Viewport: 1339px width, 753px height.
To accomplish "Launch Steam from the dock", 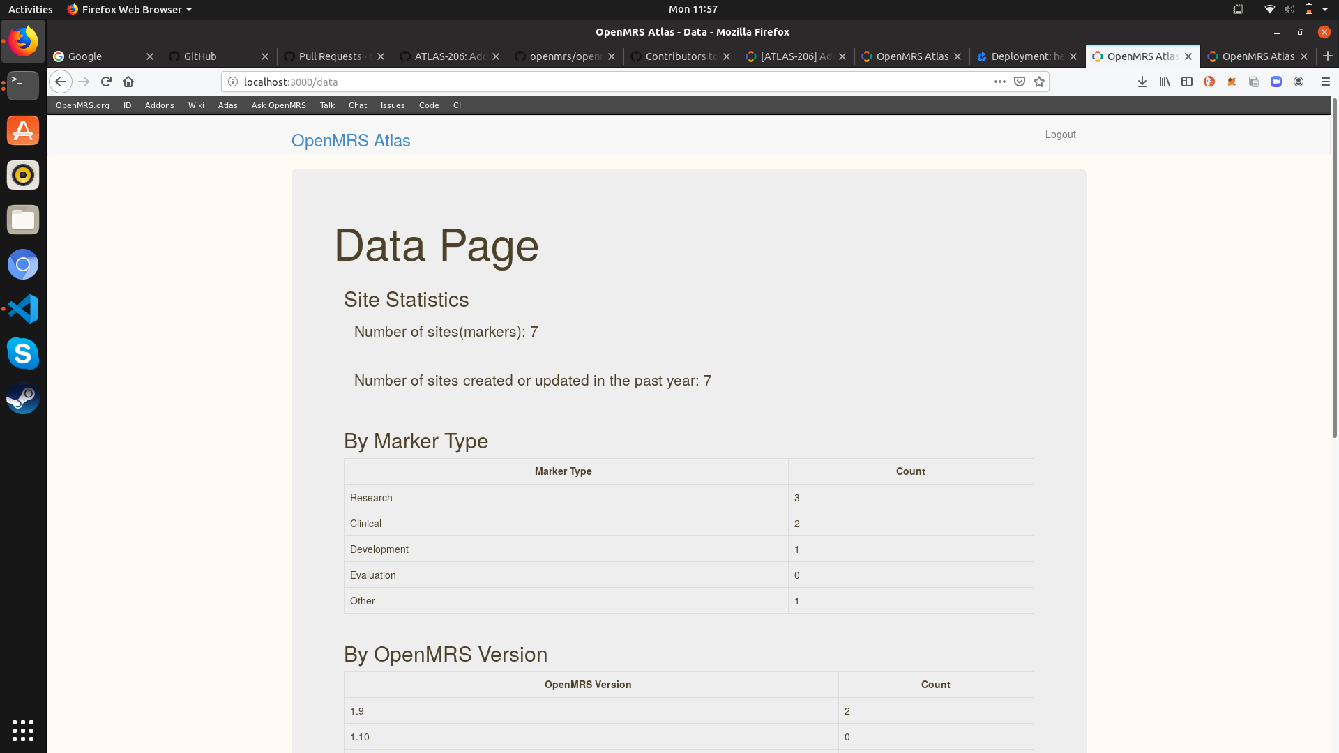I will click(x=23, y=398).
